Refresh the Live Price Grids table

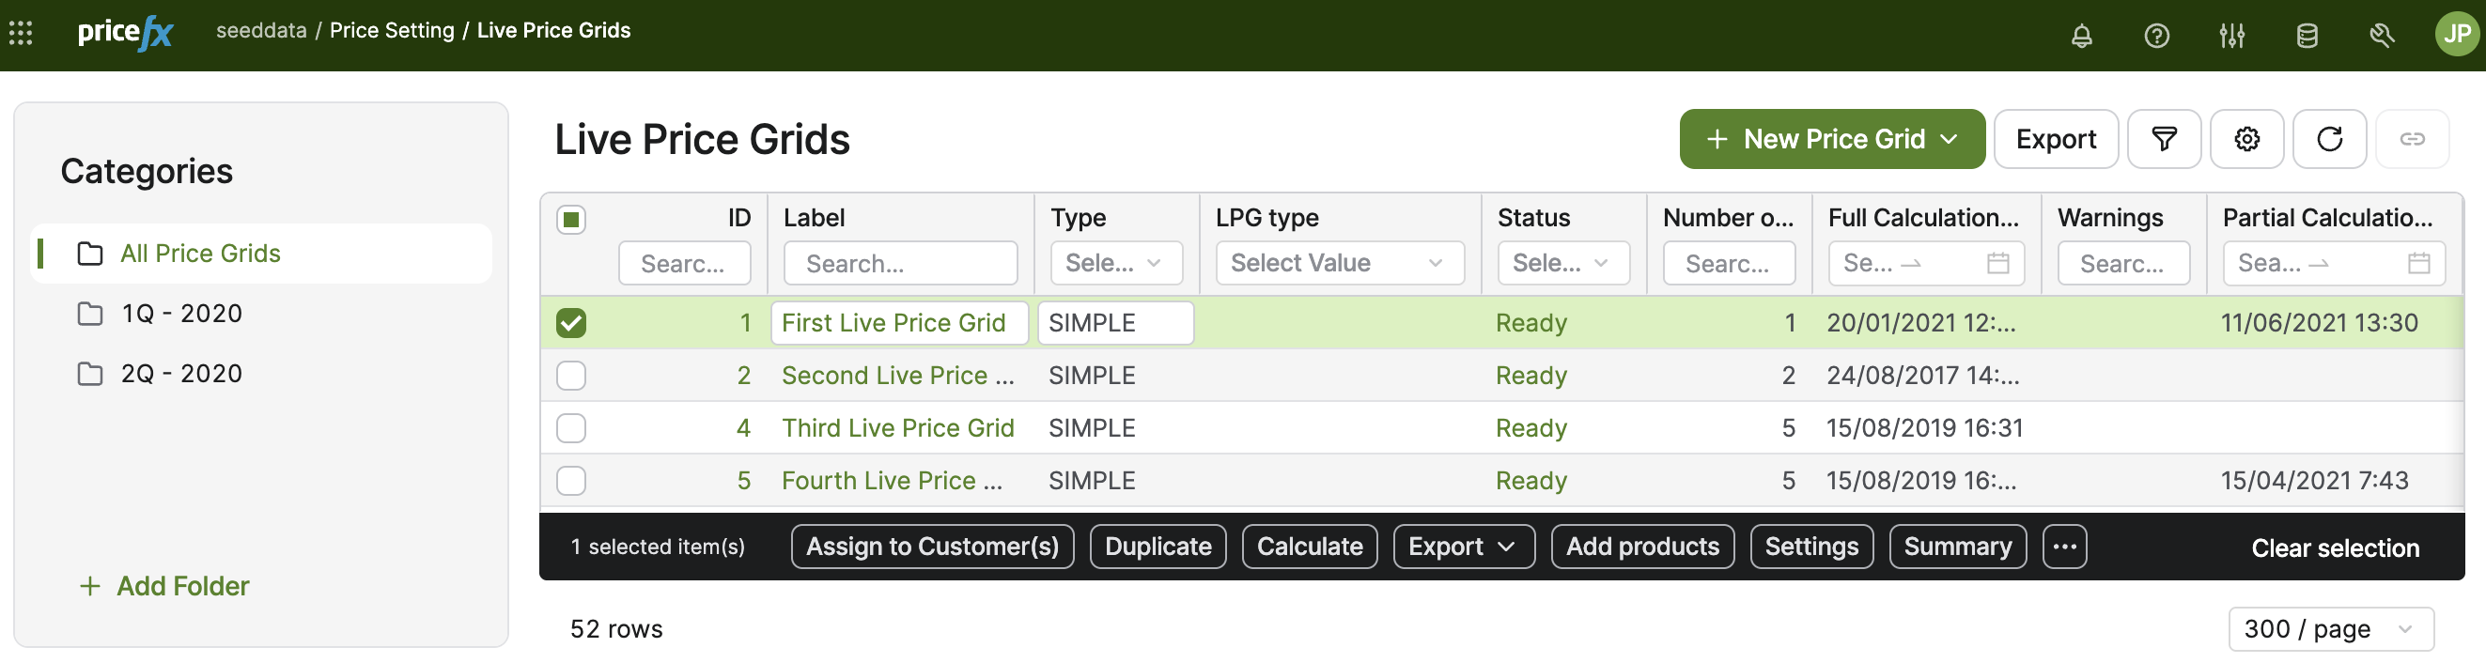[2330, 139]
